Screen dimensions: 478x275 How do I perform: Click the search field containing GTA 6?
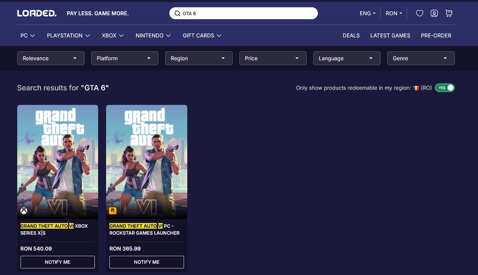coord(244,13)
